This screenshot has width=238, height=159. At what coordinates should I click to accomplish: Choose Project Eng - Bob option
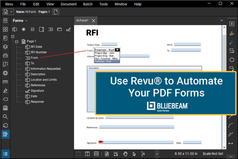pos(107,56)
